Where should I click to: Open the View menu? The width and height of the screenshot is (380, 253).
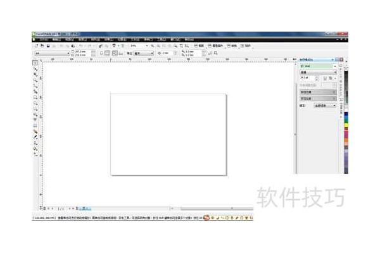pos(70,39)
